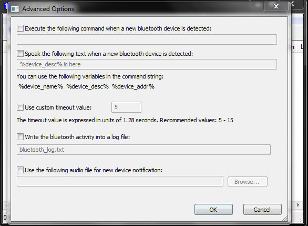308x226 pixels.
Task: Click the Browse... button
Action: pyautogui.click(x=248, y=182)
